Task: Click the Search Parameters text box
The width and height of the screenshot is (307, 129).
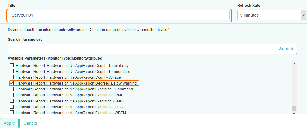Action: click(141, 49)
